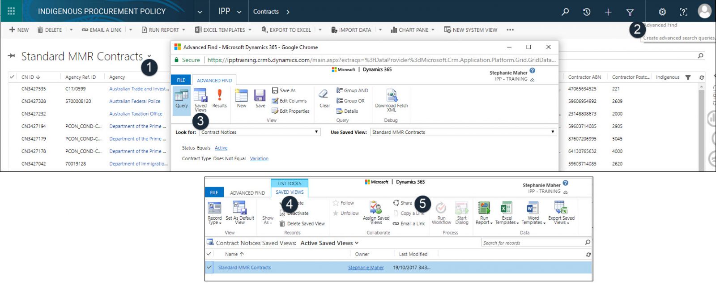The height and width of the screenshot is (286, 716).
Task: Pin the Standard MMR Contracts view
Action: (x=12, y=56)
